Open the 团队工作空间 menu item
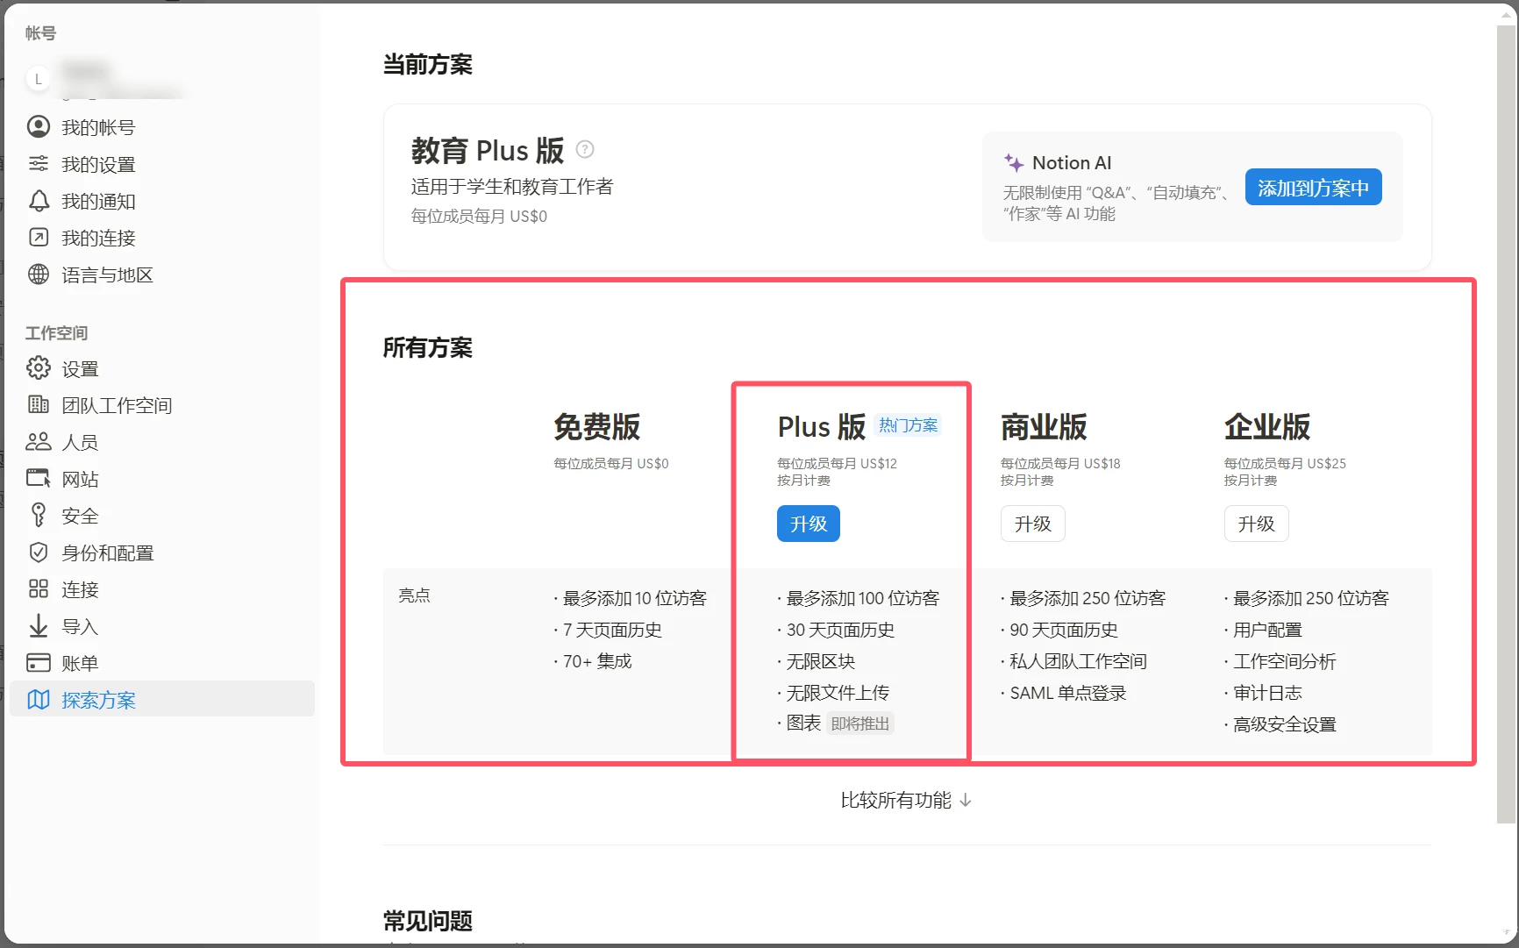 (116, 405)
